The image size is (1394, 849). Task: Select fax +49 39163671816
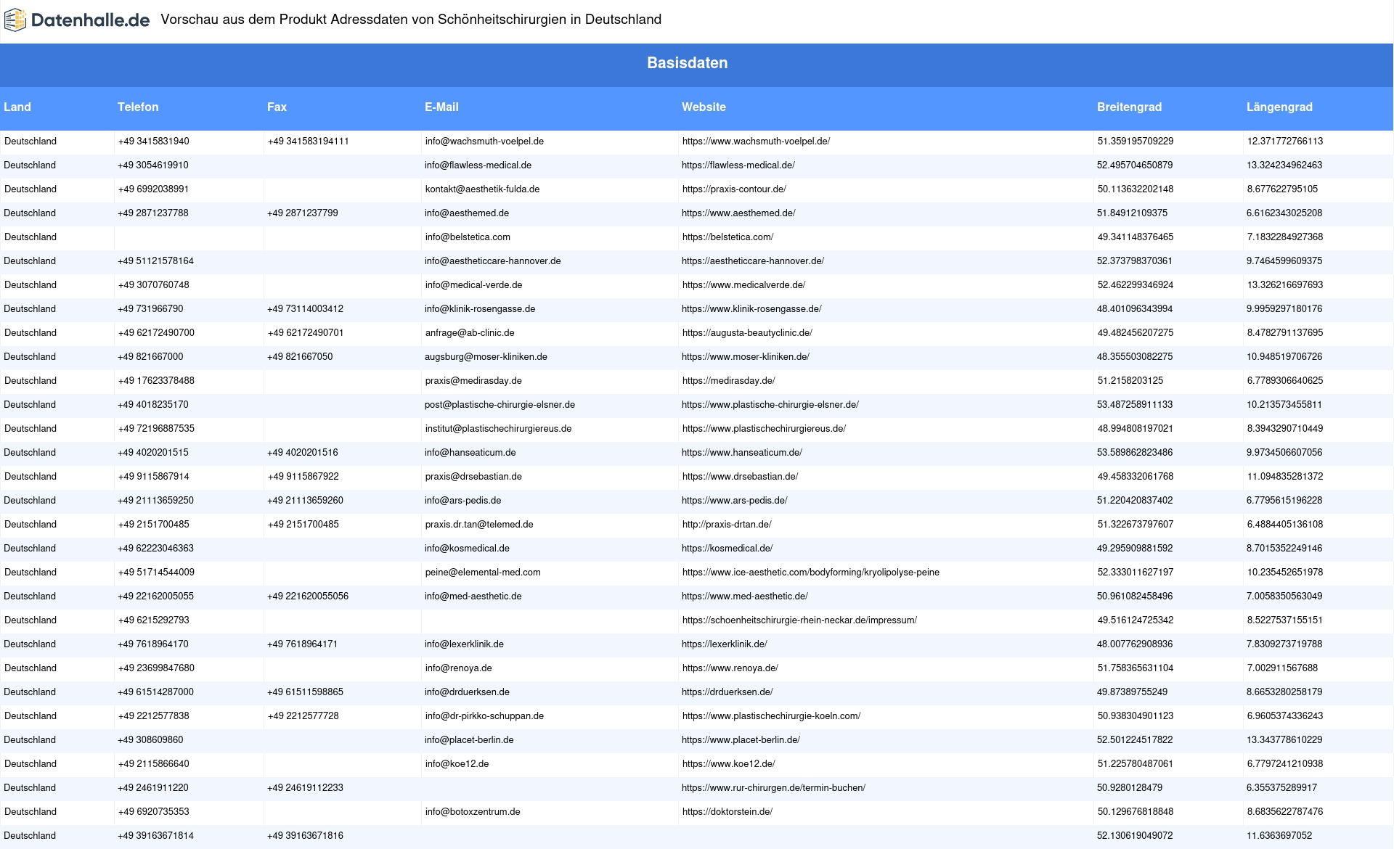pyautogui.click(x=305, y=836)
